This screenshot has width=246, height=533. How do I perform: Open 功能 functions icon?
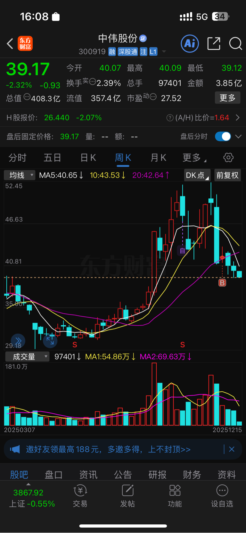(x=175, y=496)
